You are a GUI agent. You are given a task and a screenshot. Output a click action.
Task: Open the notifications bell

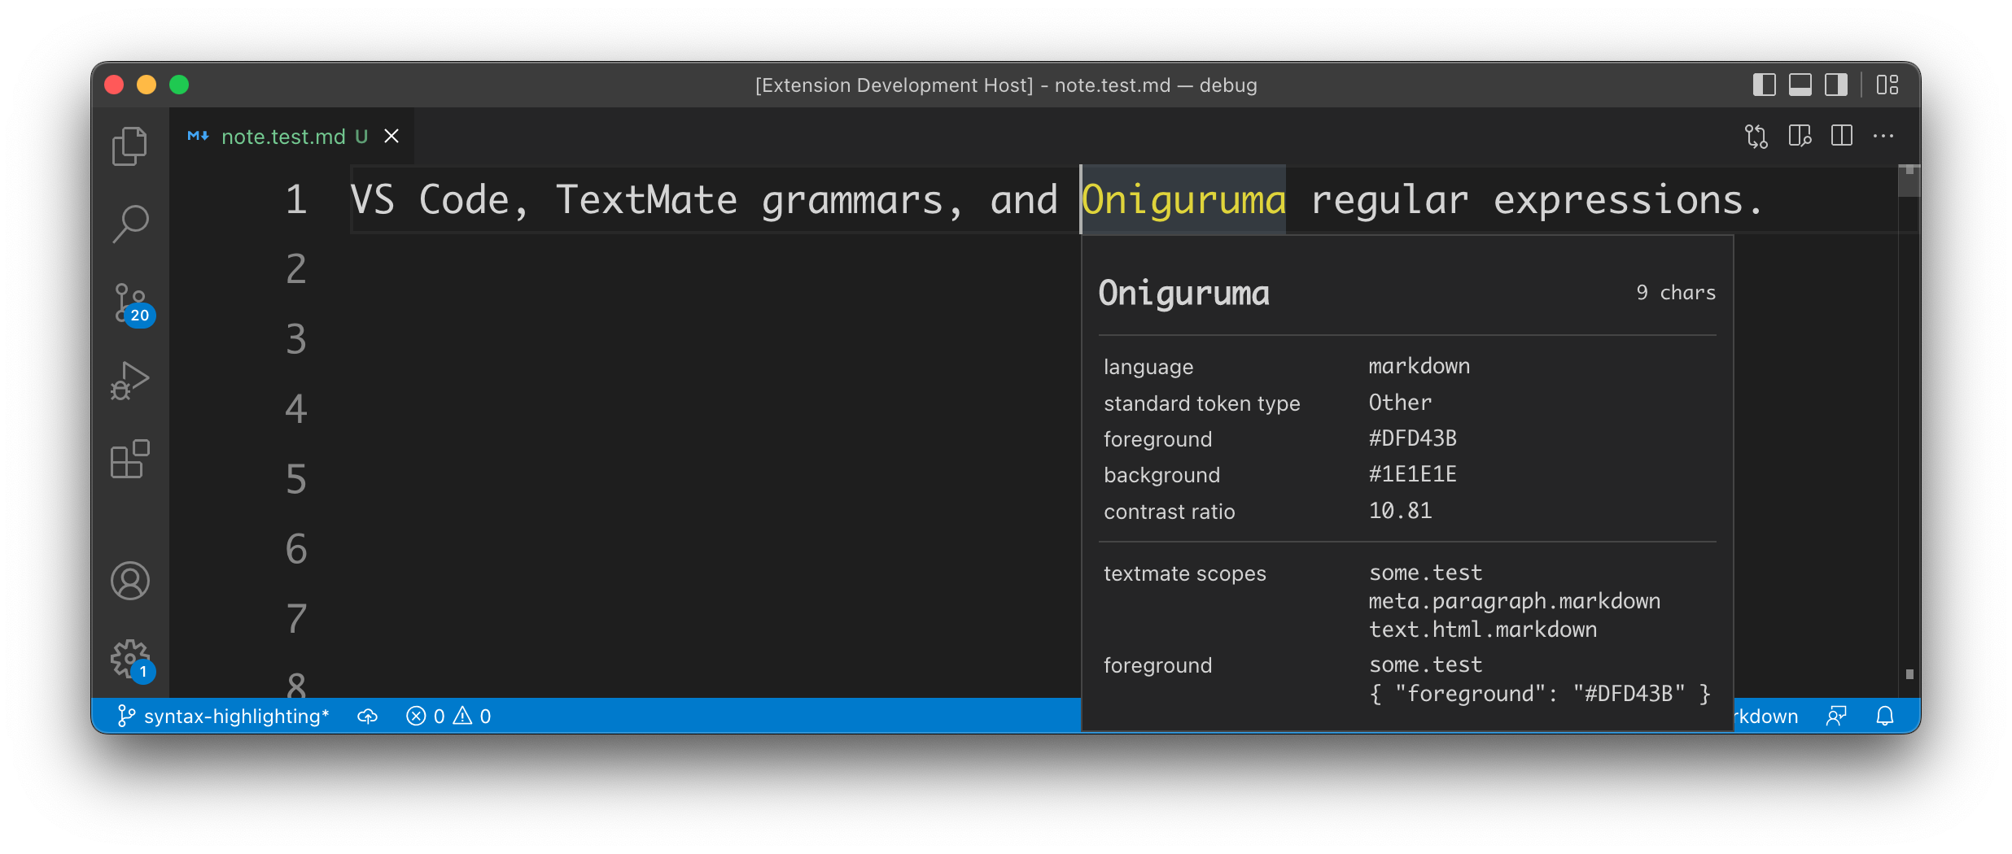pos(1885,716)
